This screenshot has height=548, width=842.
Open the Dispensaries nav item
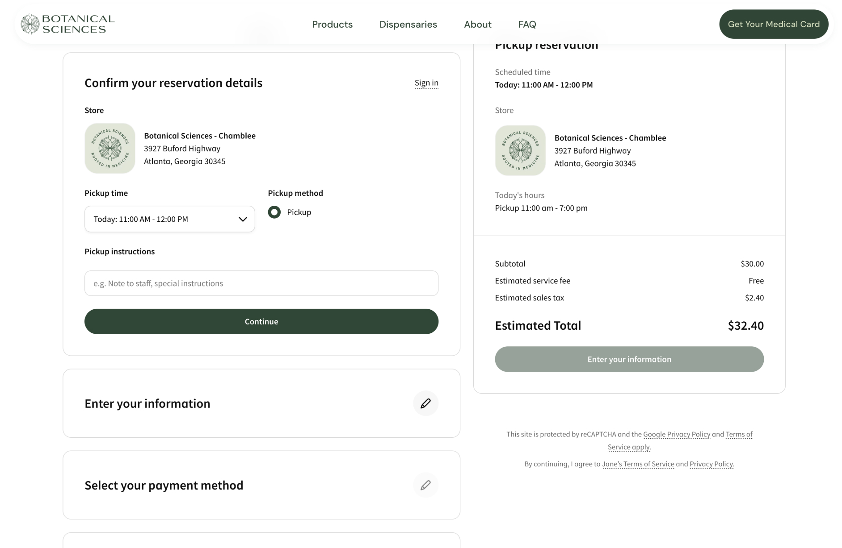[x=408, y=25]
